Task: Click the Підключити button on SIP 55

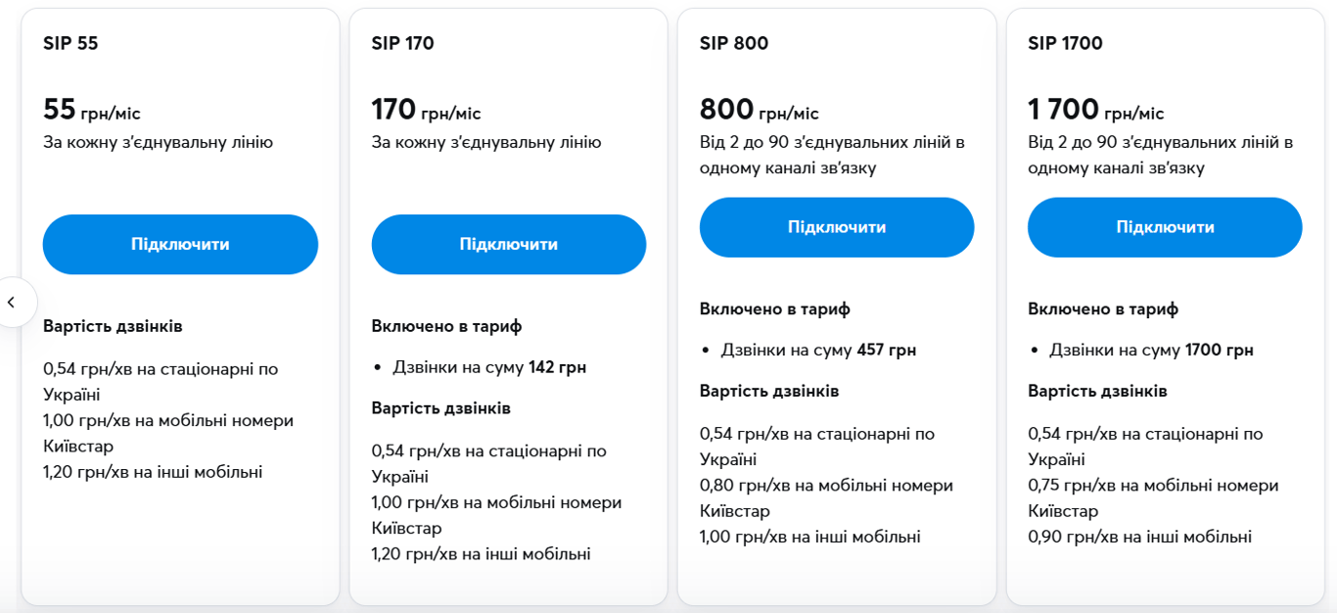Action: tap(180, 244)
